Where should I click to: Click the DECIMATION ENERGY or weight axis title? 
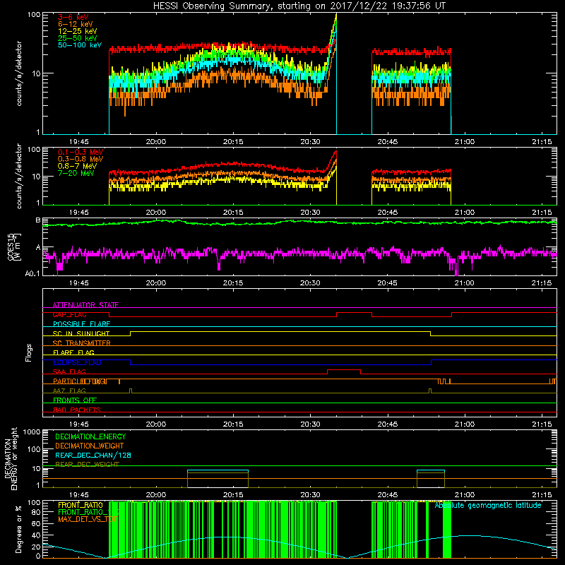(x=11, y=458)
